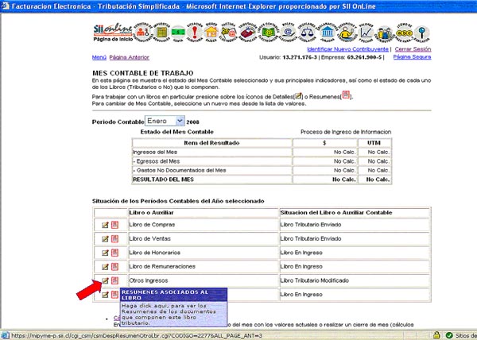Viewport: 477px width, 340px height.
Task: Open the round blue pin icon at the strip's end
Action: point(422,33)
